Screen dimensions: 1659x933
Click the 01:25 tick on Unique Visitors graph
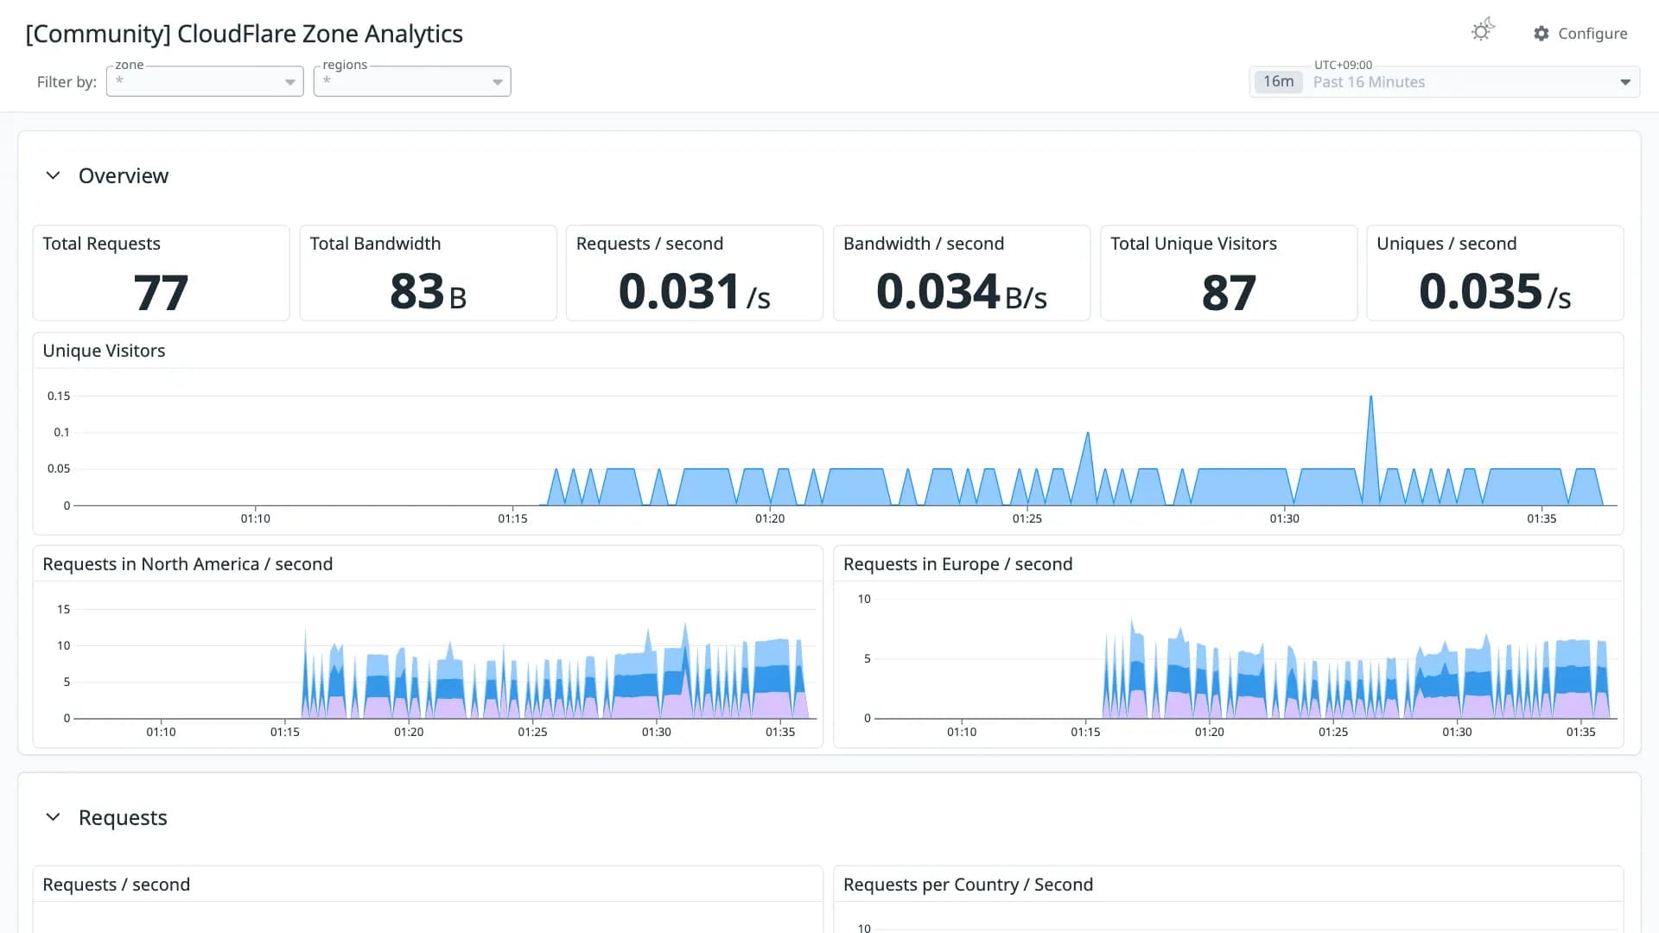click(x=1027, y=518)
